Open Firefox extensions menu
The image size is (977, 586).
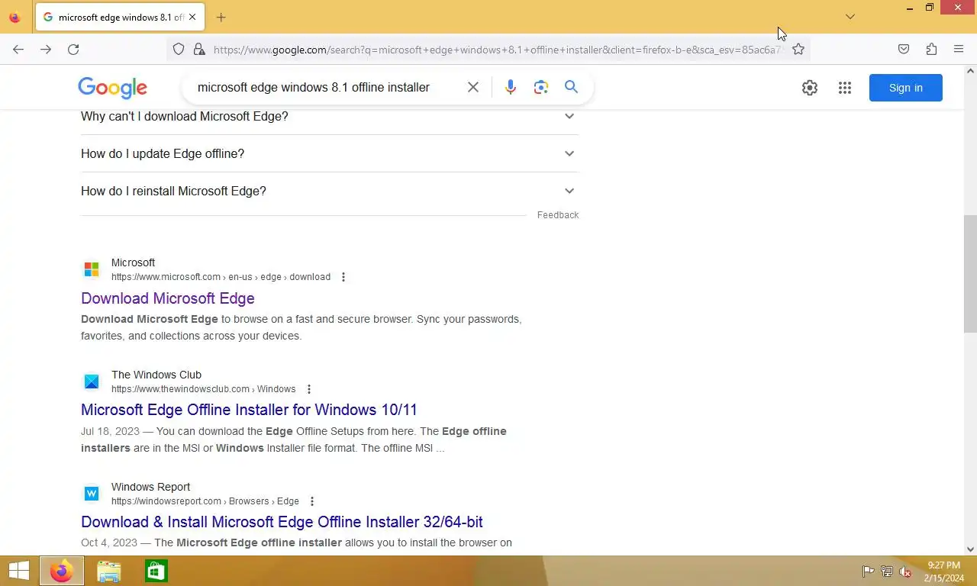931,50
